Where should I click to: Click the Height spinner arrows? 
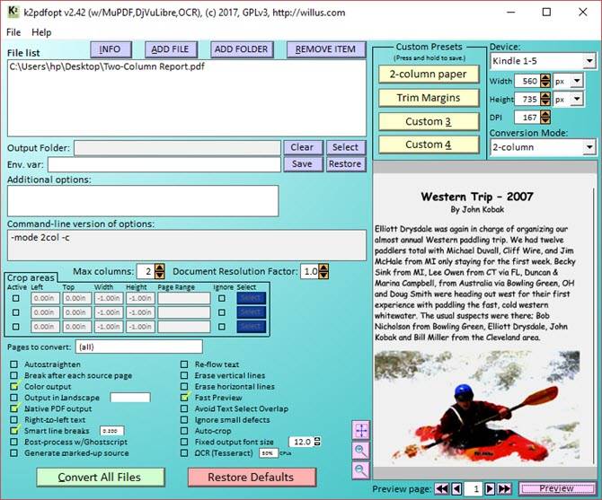[x=545, y=99]
